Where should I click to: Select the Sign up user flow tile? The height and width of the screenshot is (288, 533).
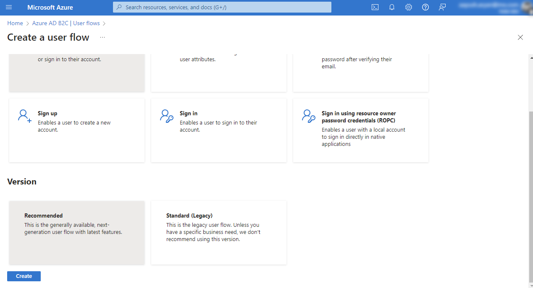point(77,130)
